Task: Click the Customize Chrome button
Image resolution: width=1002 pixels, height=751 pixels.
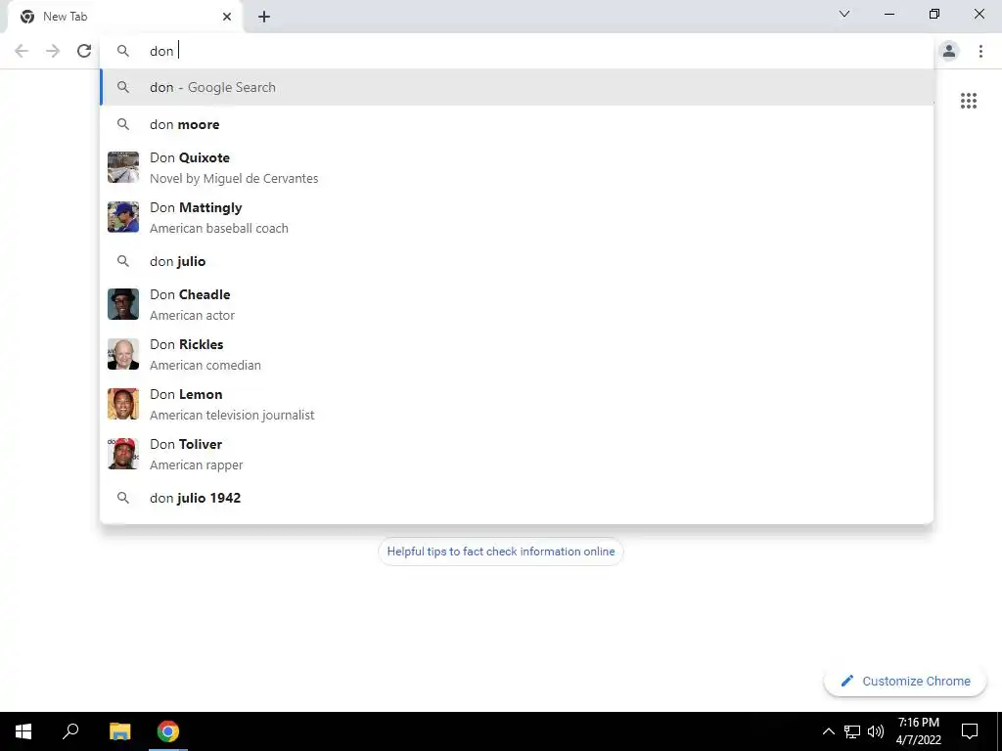Action: coord(905,682)
